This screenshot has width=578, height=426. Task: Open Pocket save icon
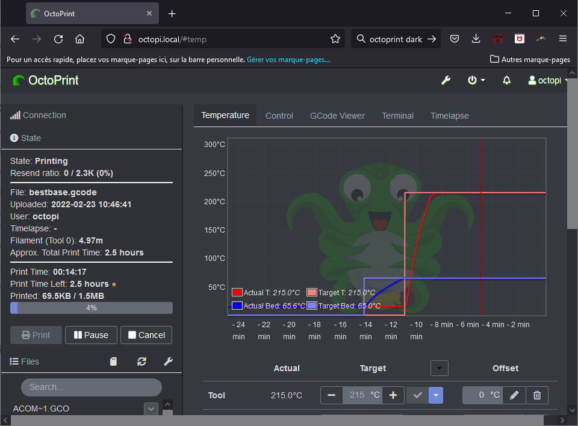pos(455,39)
